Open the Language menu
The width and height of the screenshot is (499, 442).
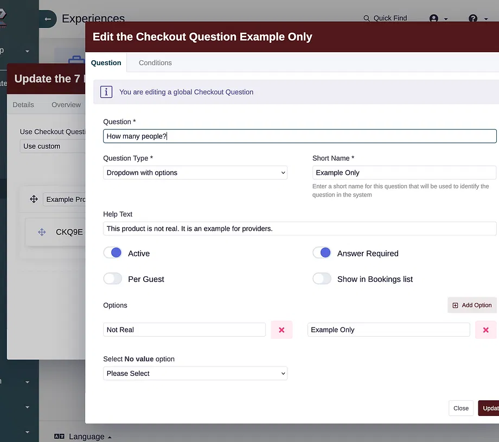tap(83, 437)
